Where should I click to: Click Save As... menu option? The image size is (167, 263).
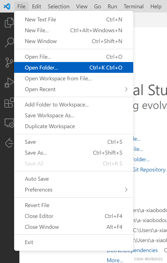pos(36,153)
